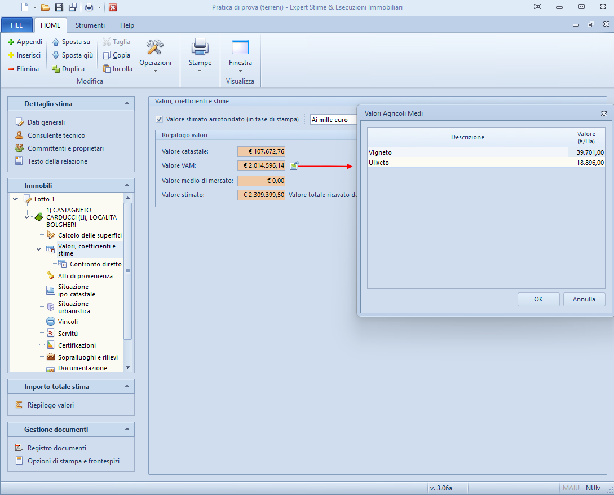Toggle Valore stimato arrotondato checkbox
This screenshot has height=495, width=614.
point(160,120)
